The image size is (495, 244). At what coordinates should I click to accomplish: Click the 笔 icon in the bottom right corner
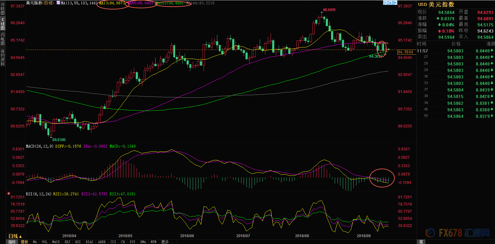tap(421, 242)
